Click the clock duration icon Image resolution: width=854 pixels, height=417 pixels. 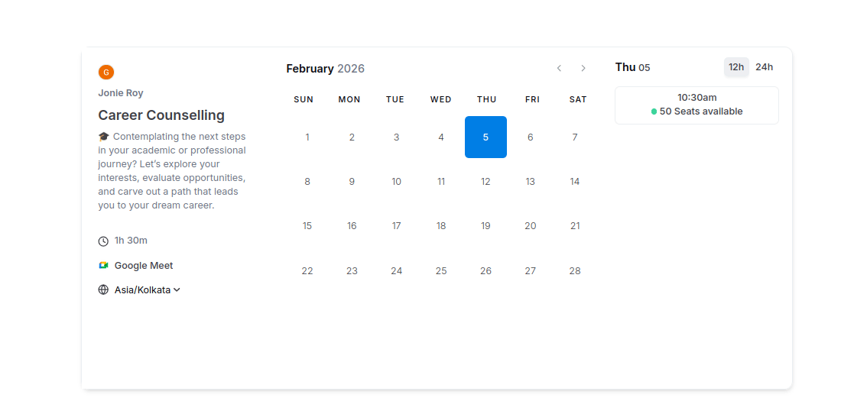coord(103,241)
